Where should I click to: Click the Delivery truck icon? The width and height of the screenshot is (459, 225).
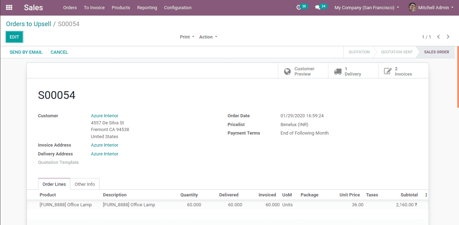(x=338, y=71)
